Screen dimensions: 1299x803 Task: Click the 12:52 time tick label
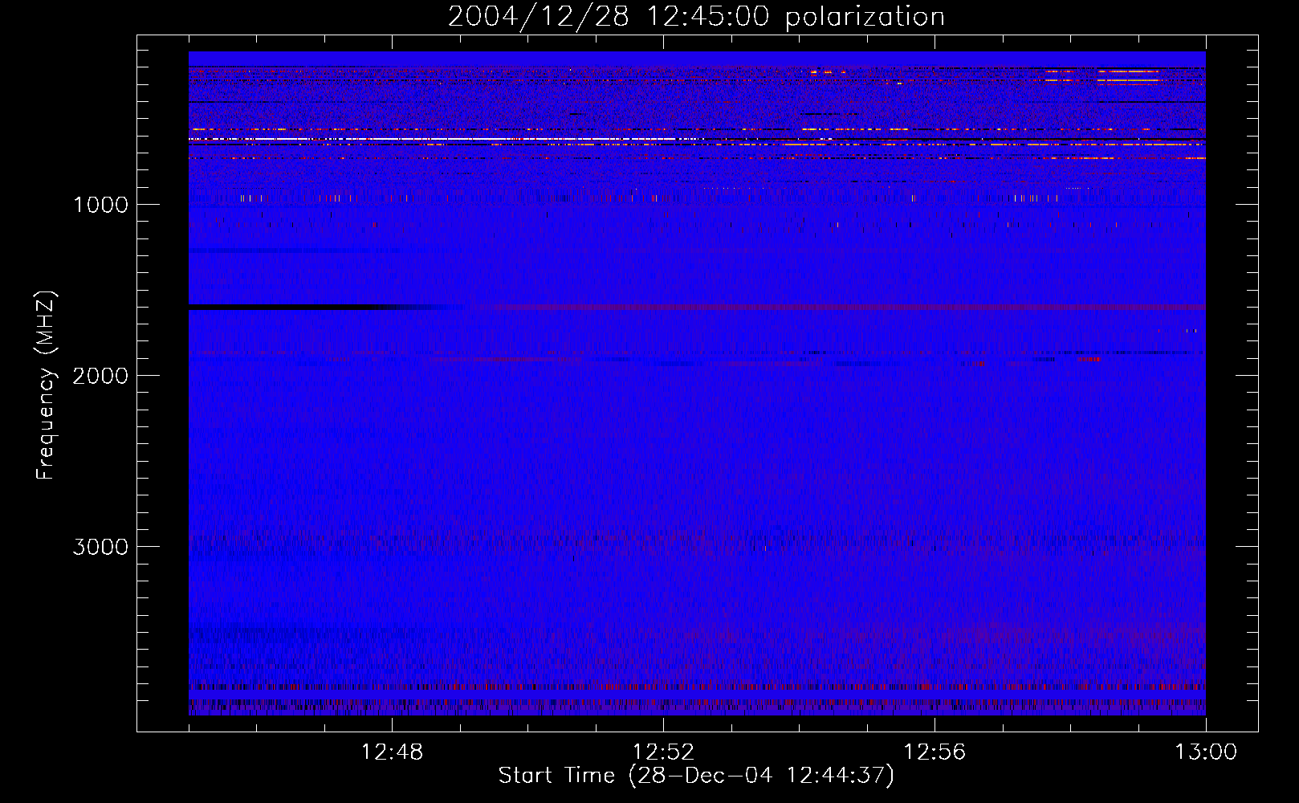click(x=663, y=752)
